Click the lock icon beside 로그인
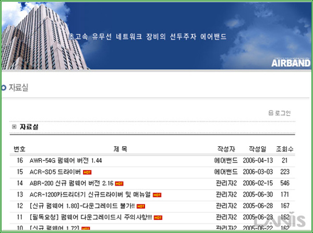Screen dimensions: 313x233 [271, 113]
